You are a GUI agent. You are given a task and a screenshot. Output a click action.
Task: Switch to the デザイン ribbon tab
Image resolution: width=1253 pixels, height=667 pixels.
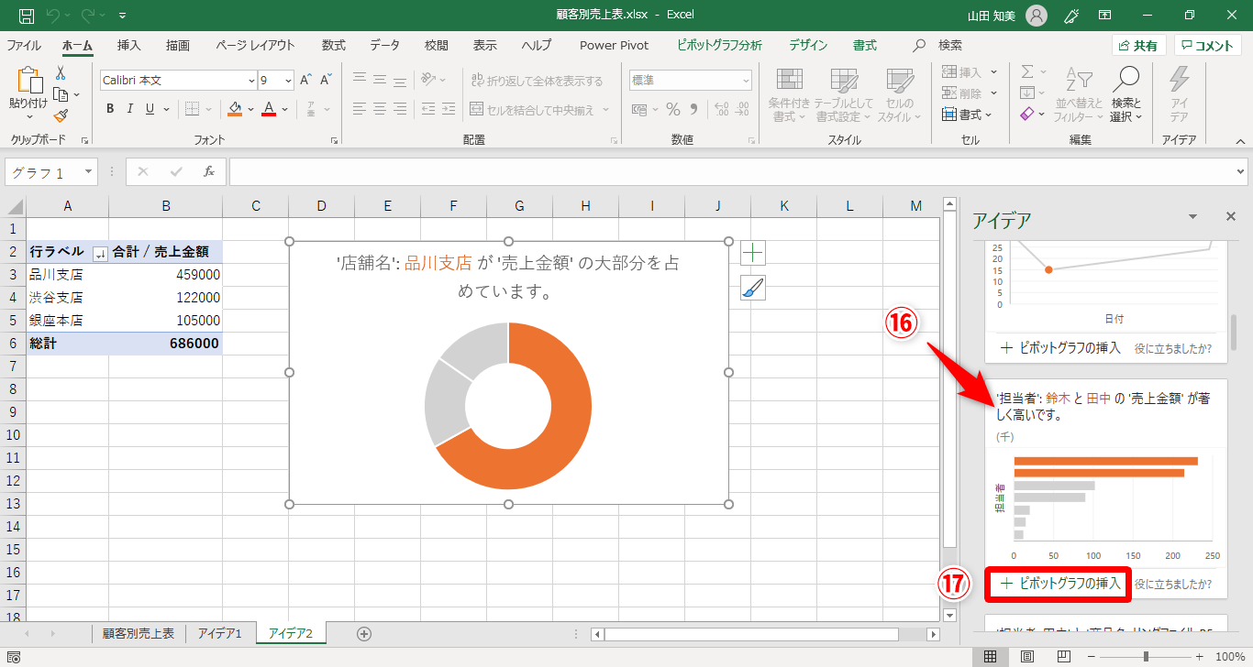tap(808, 45)
